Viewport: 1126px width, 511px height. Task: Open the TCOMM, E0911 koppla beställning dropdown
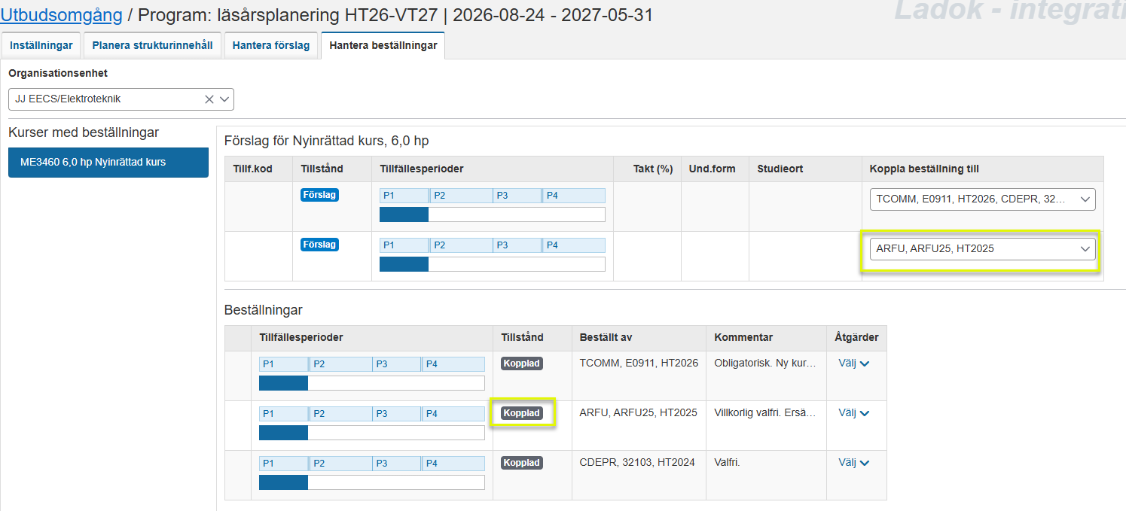982,199
